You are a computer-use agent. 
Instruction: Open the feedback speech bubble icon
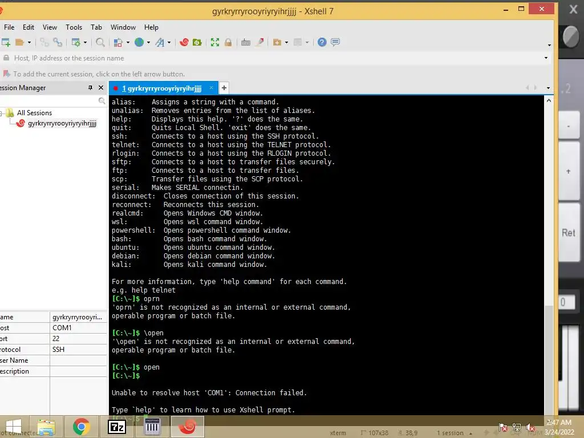pyautogui.click(x=335, y=42)
